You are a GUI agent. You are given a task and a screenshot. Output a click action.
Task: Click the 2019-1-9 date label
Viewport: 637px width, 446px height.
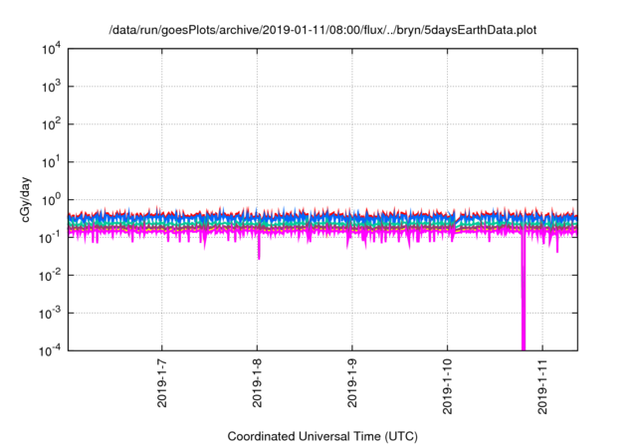pyautogui.click(x=351, y=383)
